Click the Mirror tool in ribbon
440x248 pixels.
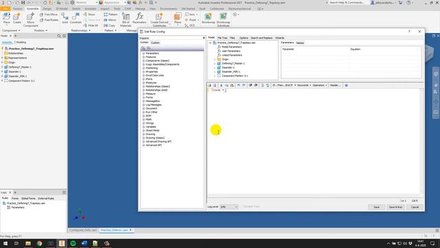click(x=110, y=20)
